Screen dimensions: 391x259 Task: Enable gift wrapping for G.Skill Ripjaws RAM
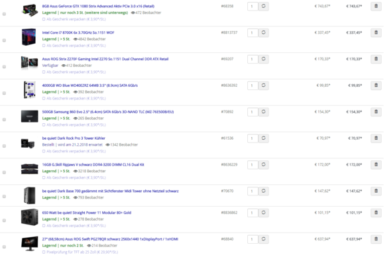coord(44,178)
